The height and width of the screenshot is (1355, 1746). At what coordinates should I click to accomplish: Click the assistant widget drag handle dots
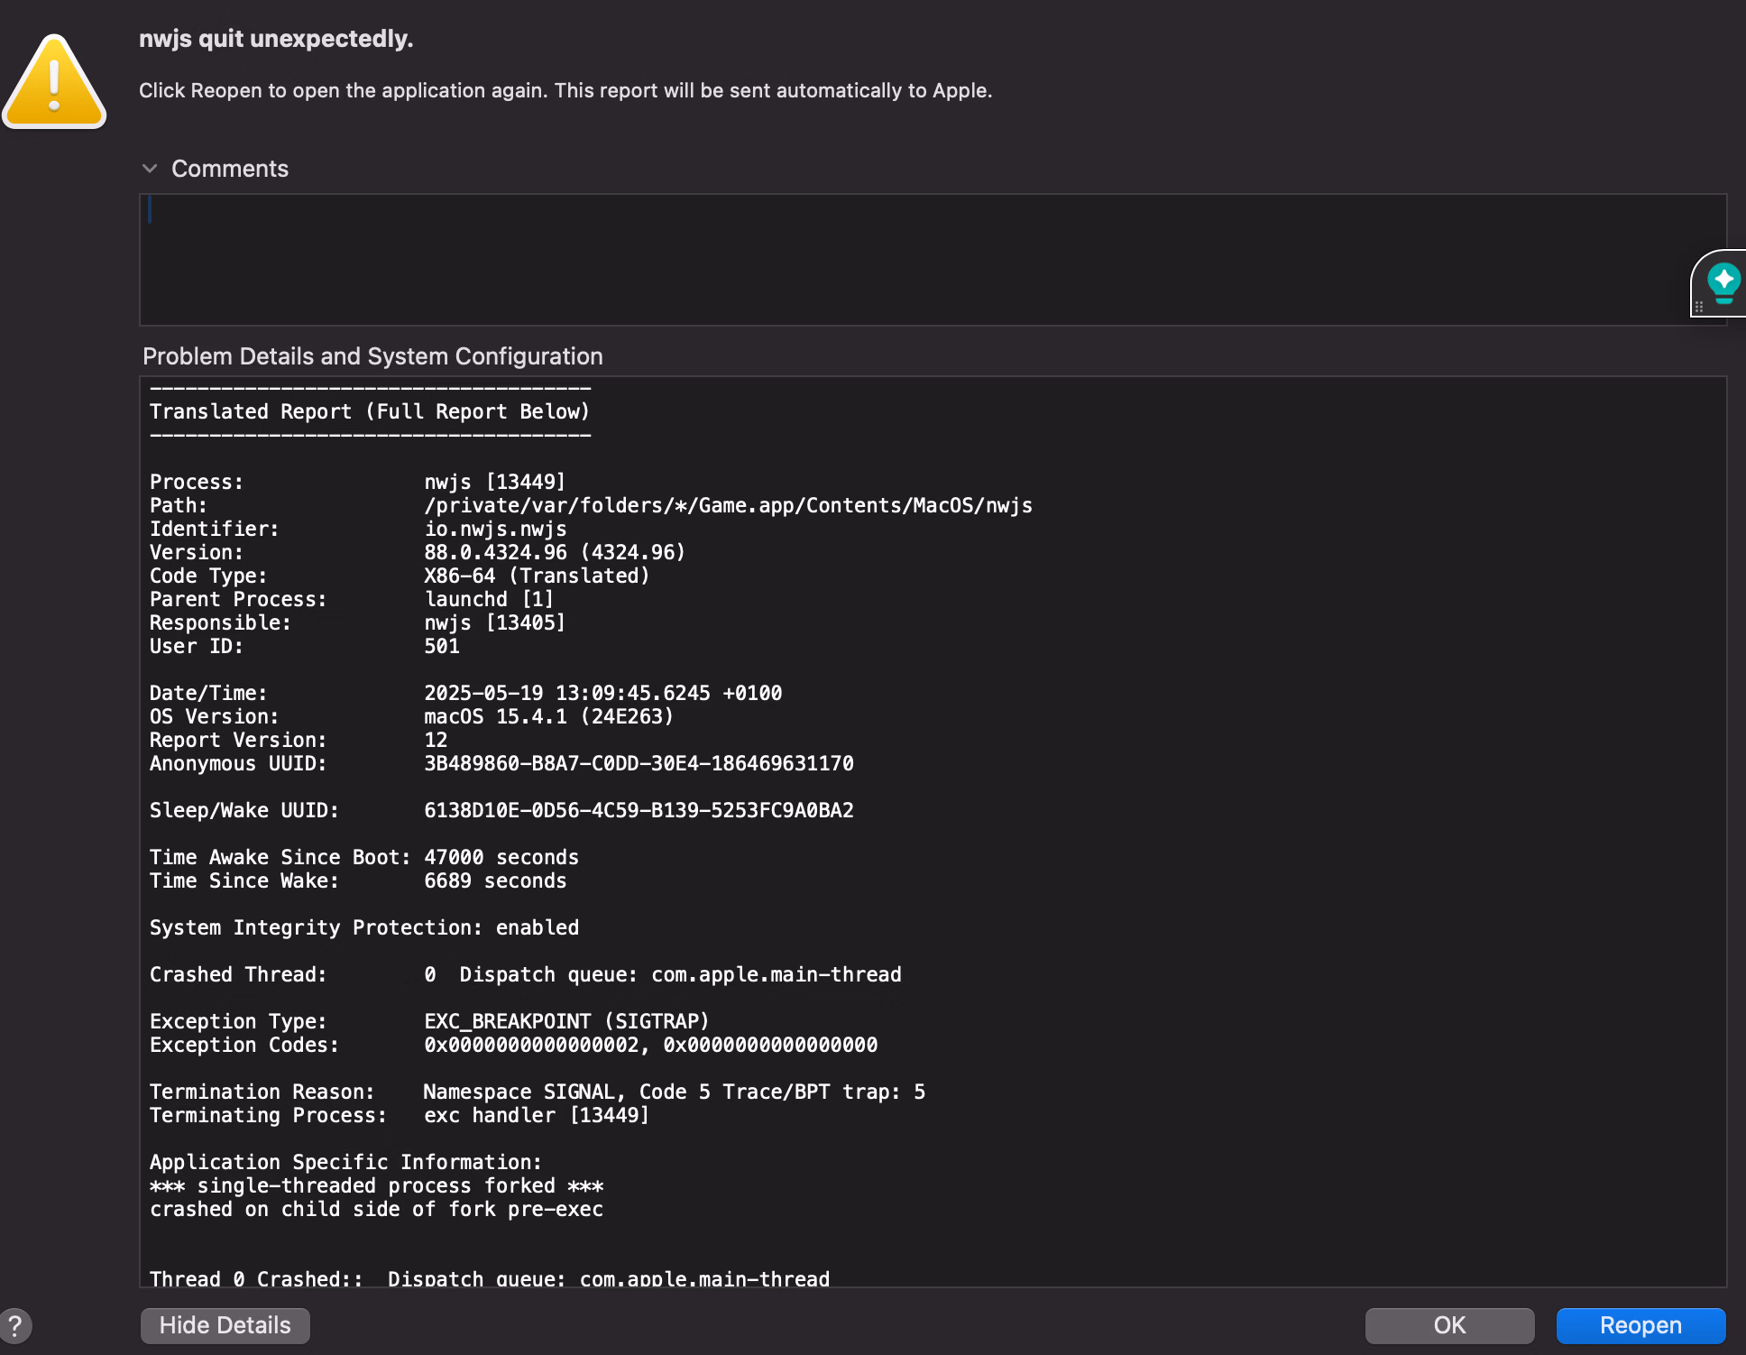coord(1699,307)
